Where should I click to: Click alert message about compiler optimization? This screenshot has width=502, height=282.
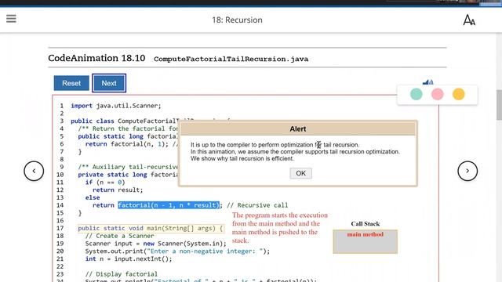295,151
